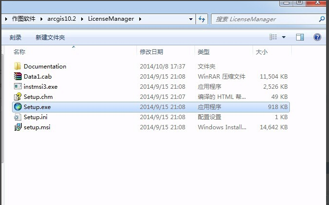This screenshot has width=329, height=205.
Task: Expand the arrow after arcgis10.2 breadcrumb
Action: tap(82, 19)
